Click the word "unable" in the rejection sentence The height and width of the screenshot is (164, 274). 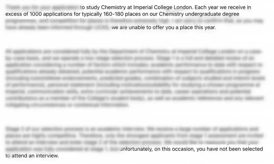click(137, 27)
